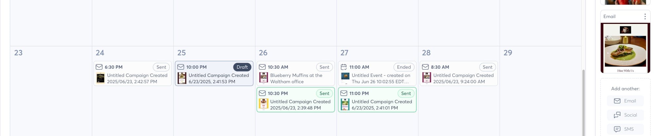654x136 pixels.
Task: Click the Ended badge on the Untitled Event
Action: point(404,67)
